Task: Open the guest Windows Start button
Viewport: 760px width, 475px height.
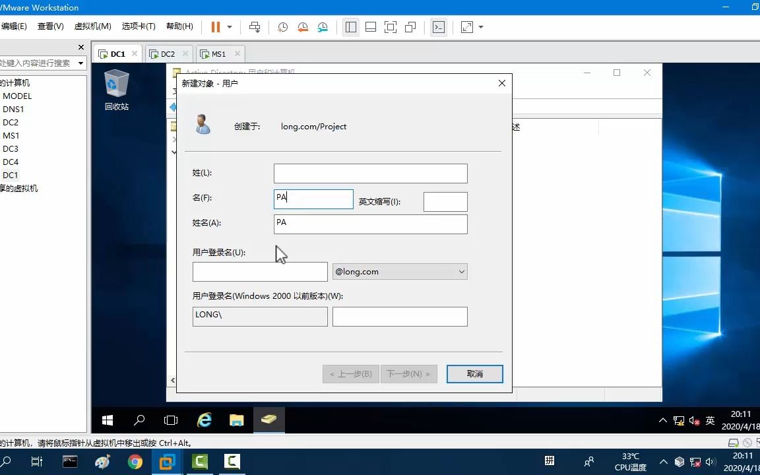Action: pyautogui.click(x=108, y=420)
